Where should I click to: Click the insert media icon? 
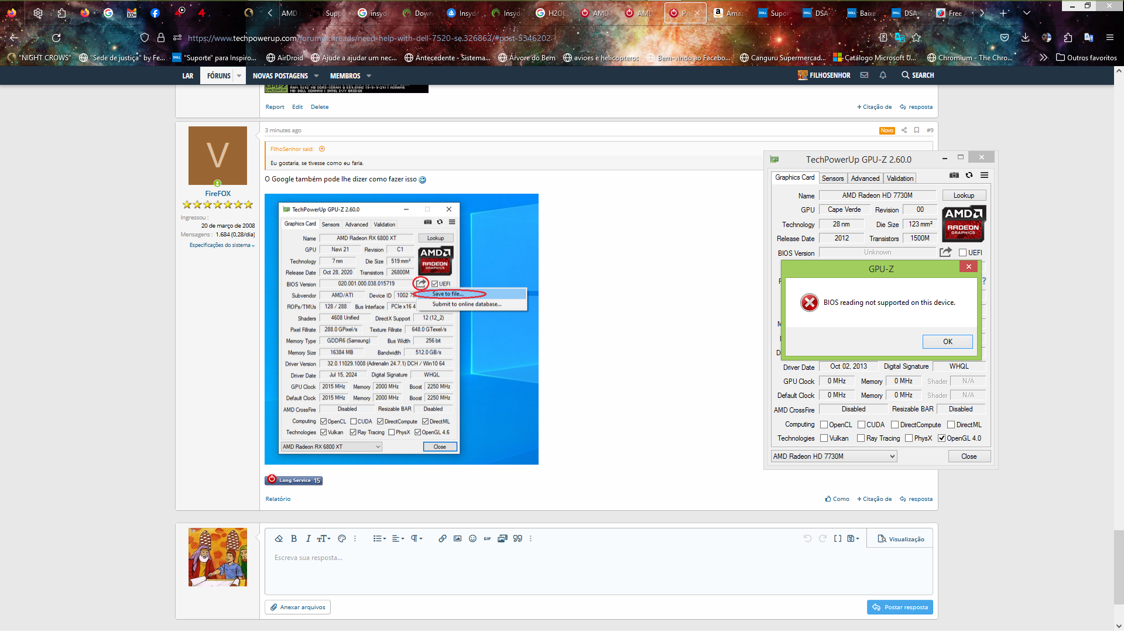[502, 538]
